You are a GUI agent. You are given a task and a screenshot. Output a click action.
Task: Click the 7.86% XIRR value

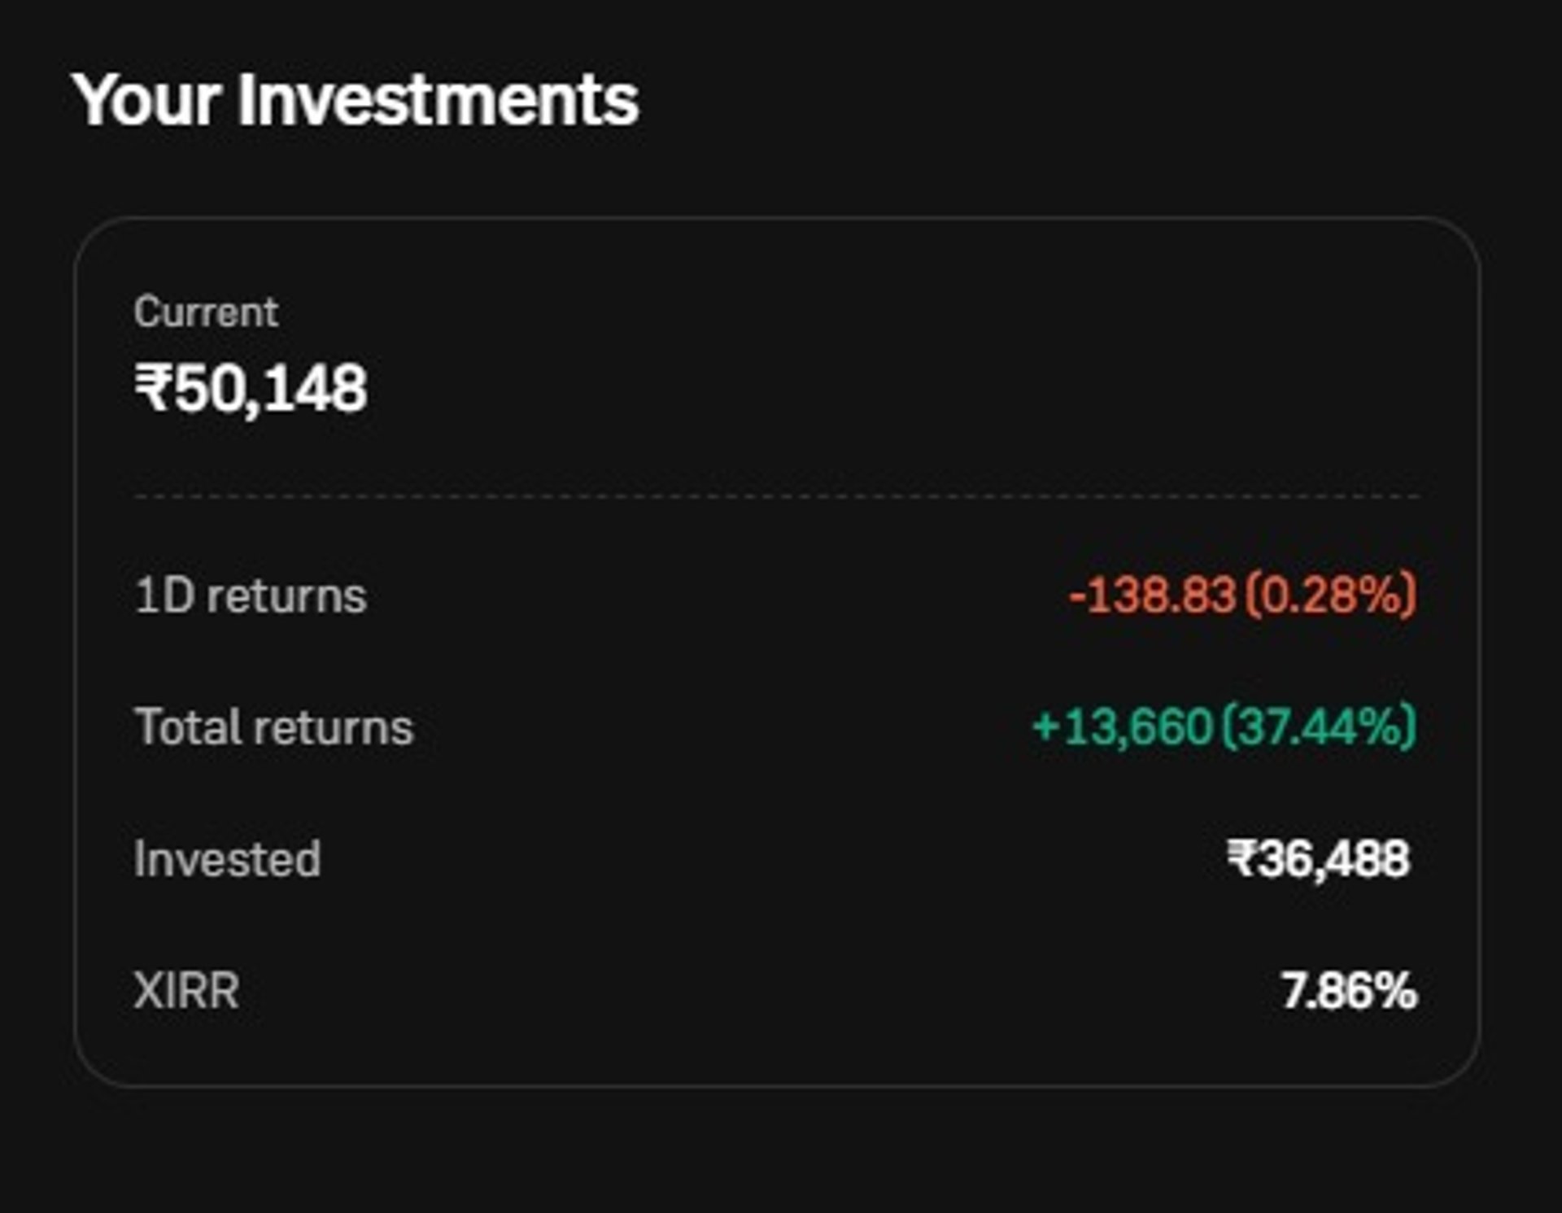(1349, 991)
